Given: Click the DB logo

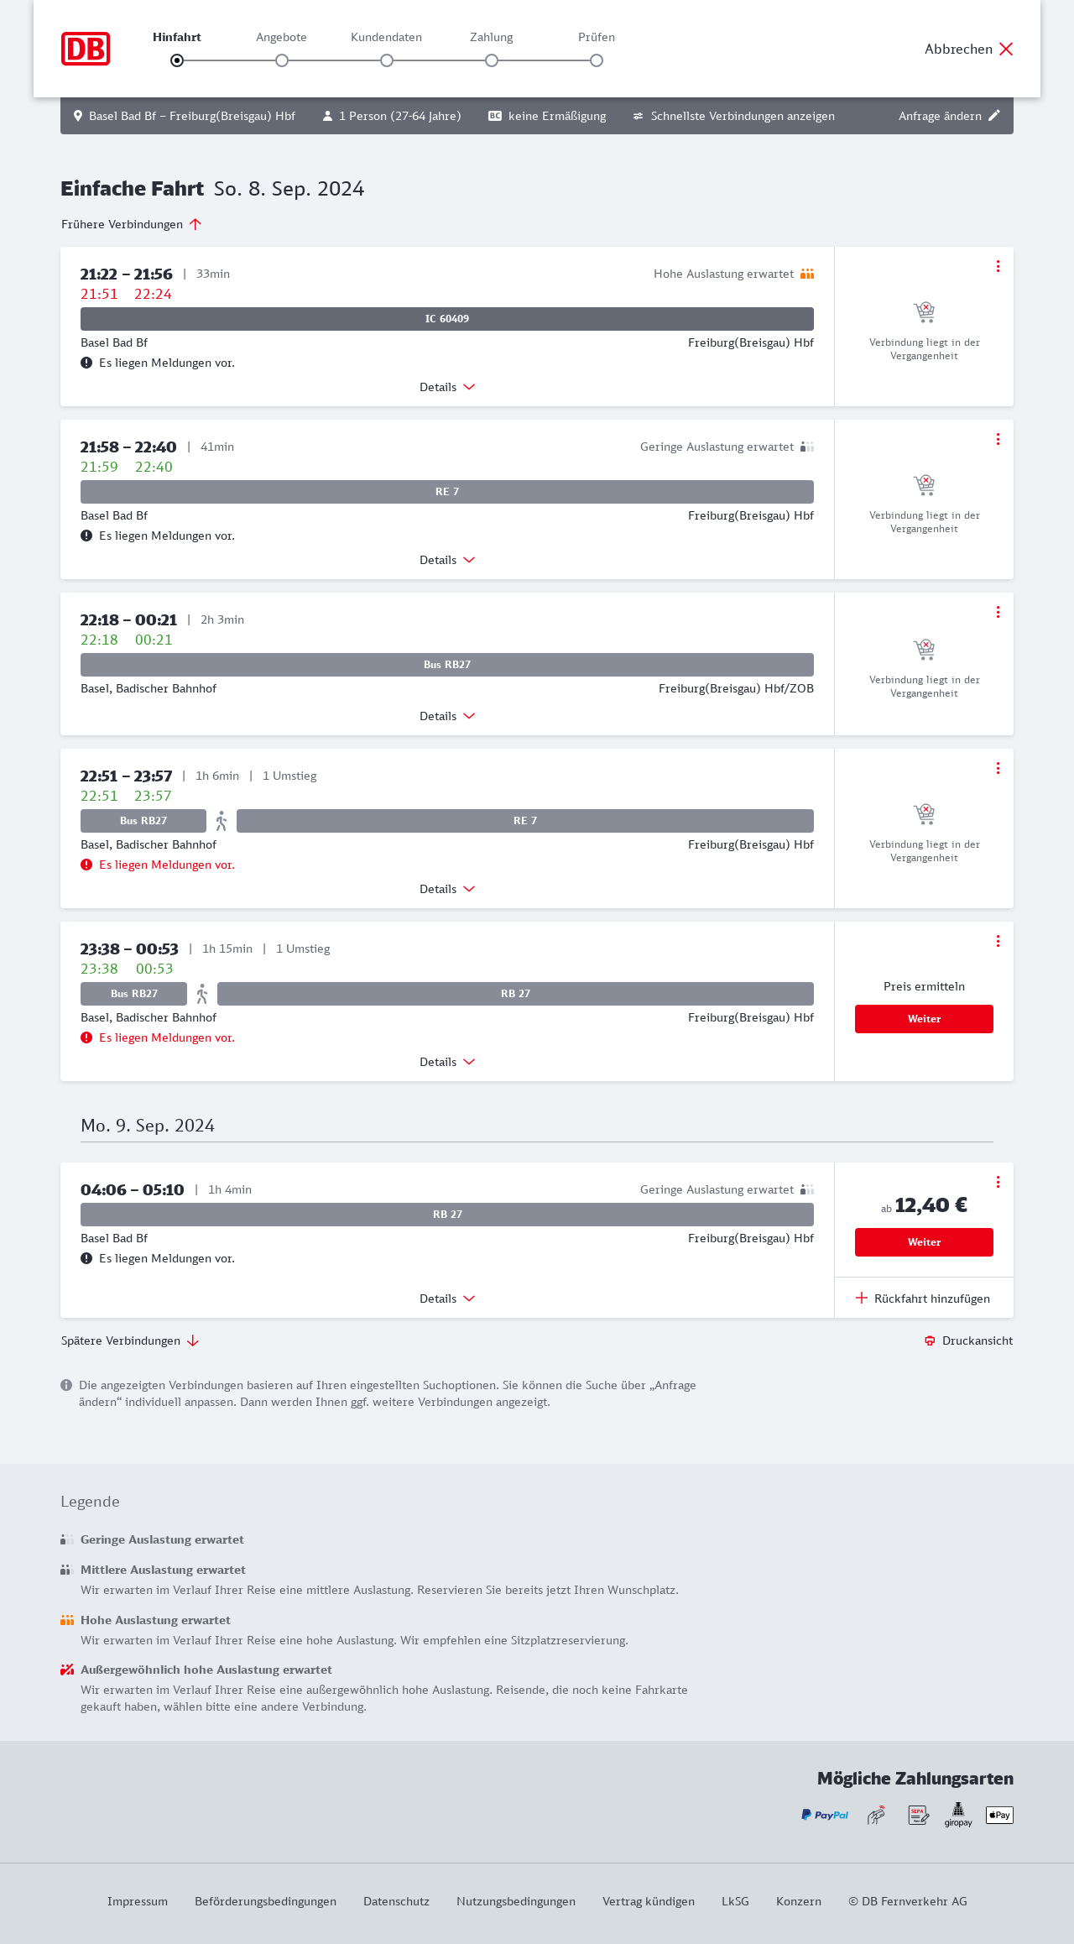Looking at the screenshot, I should click(86, 49).
